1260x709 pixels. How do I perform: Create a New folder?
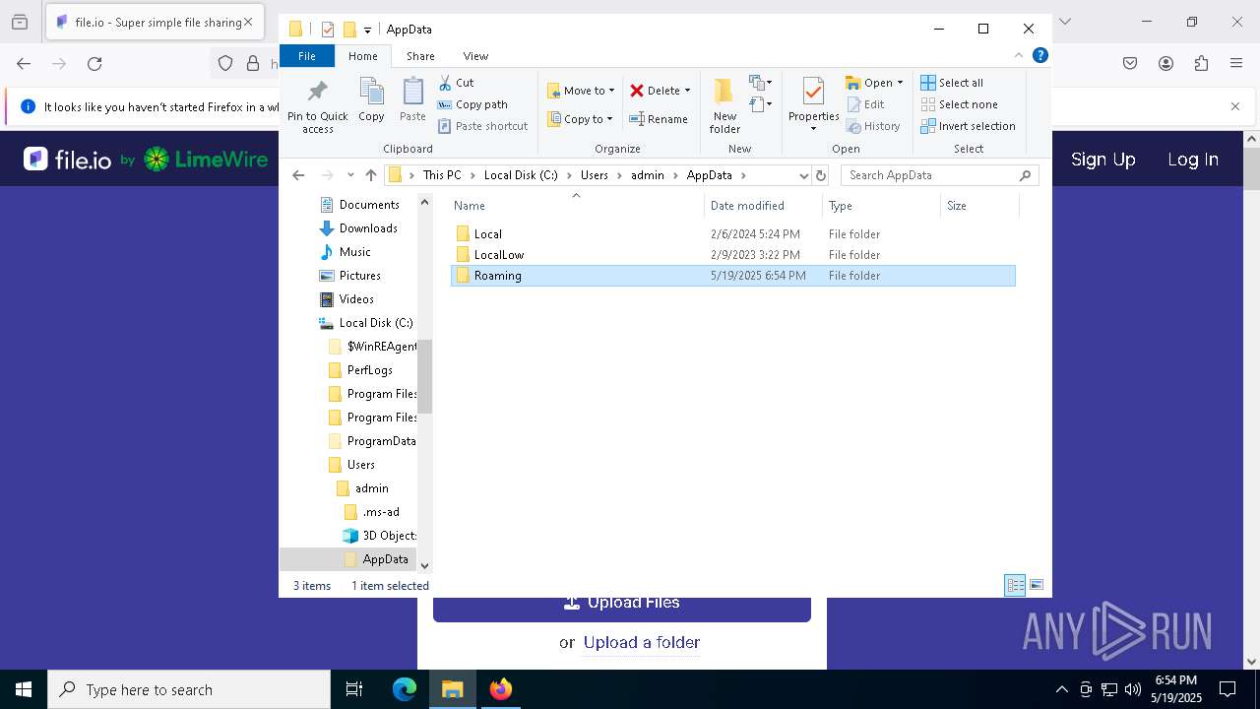pos(724,106)
